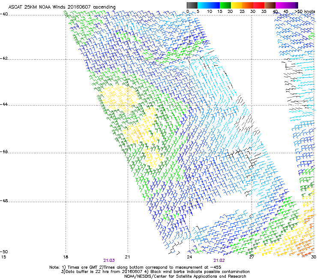Click the NOAA/NESDIS credit line
317x279 pixels.
[x=185, y=276]
